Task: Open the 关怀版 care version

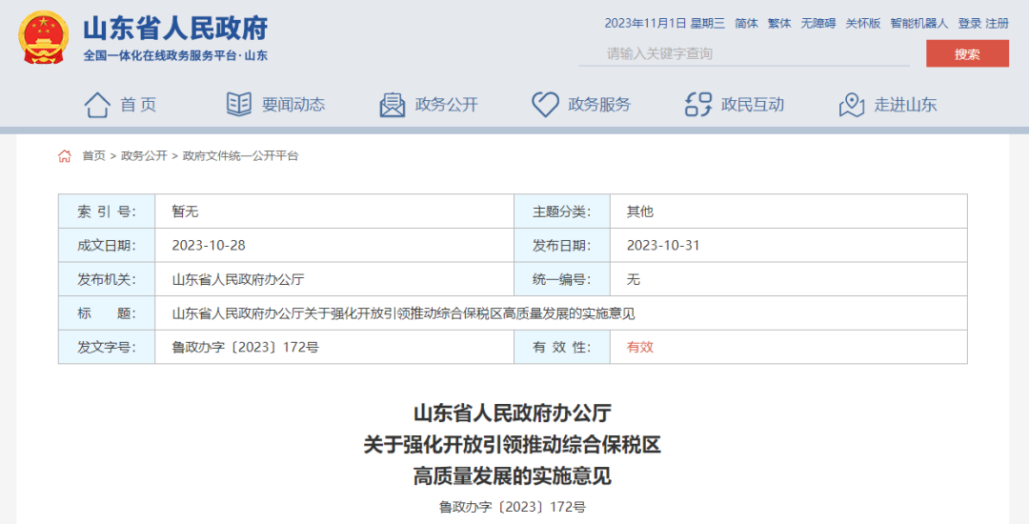Action: pos(862,23)
